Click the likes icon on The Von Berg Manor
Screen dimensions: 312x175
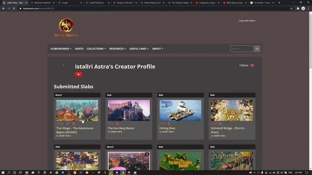coord(110,123)
